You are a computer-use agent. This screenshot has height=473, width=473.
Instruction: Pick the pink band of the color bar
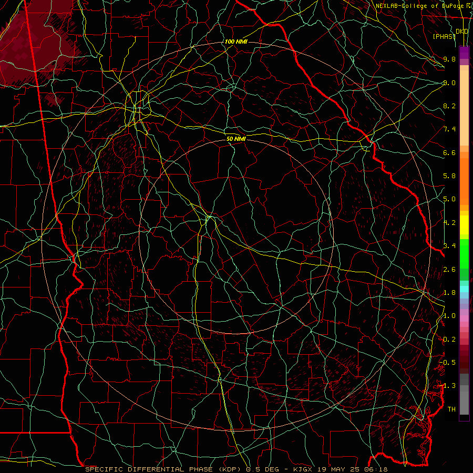click(x=464, y=318)
